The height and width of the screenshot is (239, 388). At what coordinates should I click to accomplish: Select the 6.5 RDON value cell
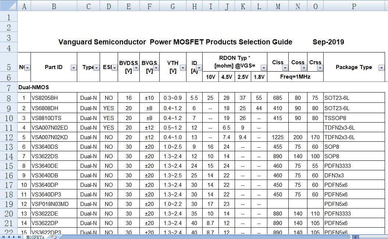227,128
